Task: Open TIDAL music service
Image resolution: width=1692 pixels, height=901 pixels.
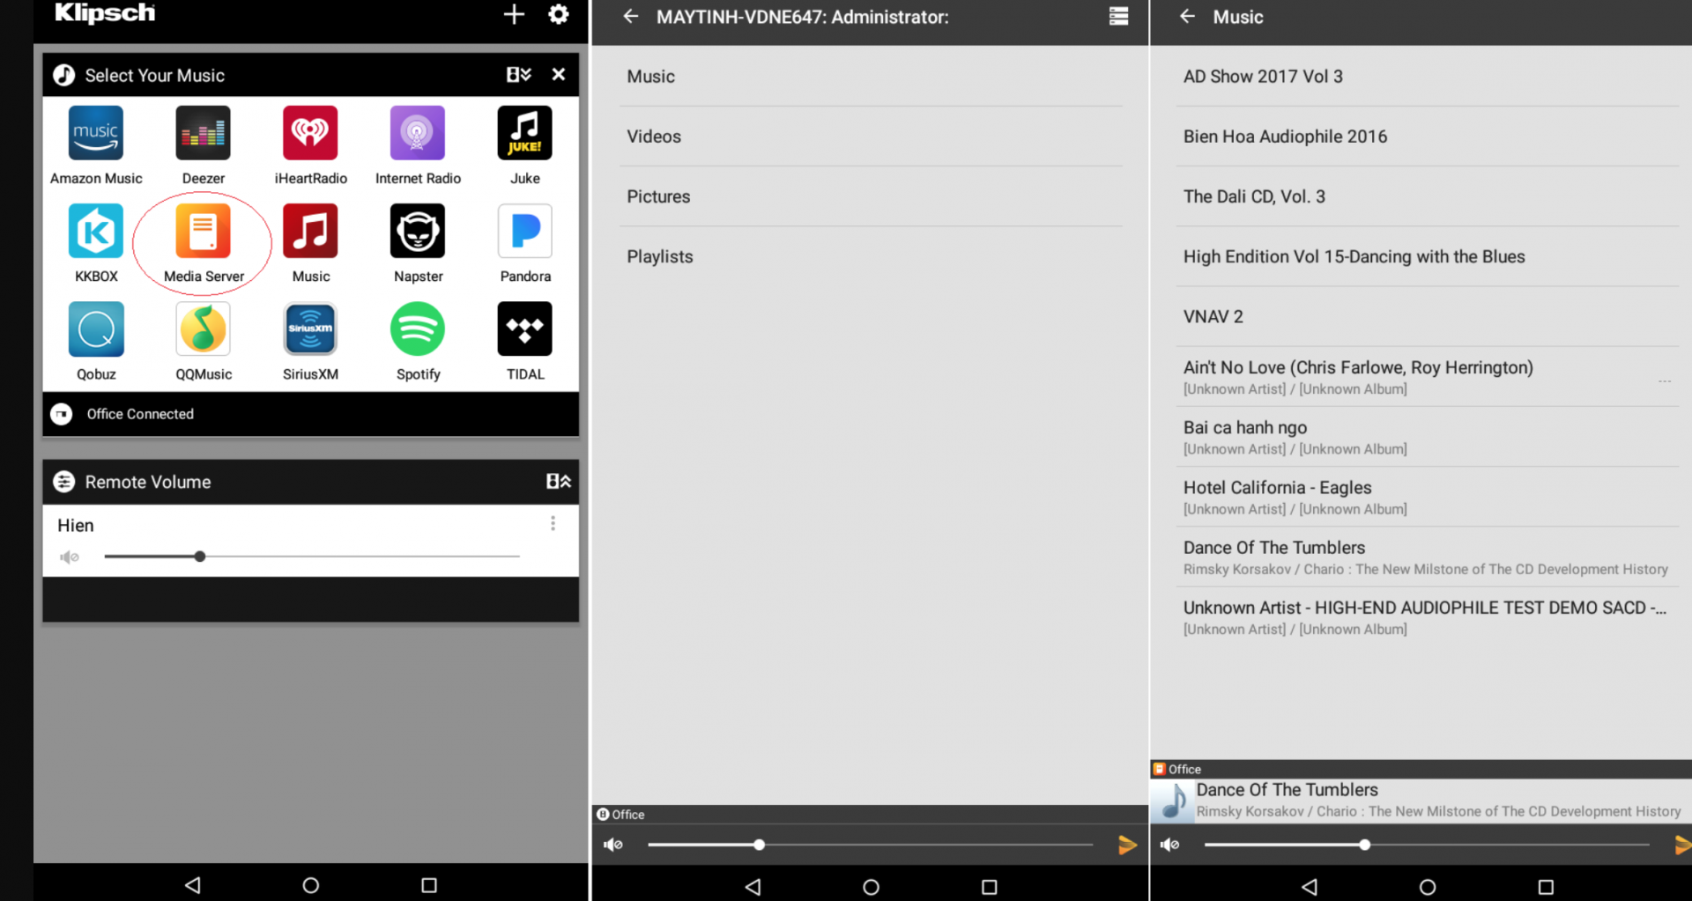Action: (525, 329)
